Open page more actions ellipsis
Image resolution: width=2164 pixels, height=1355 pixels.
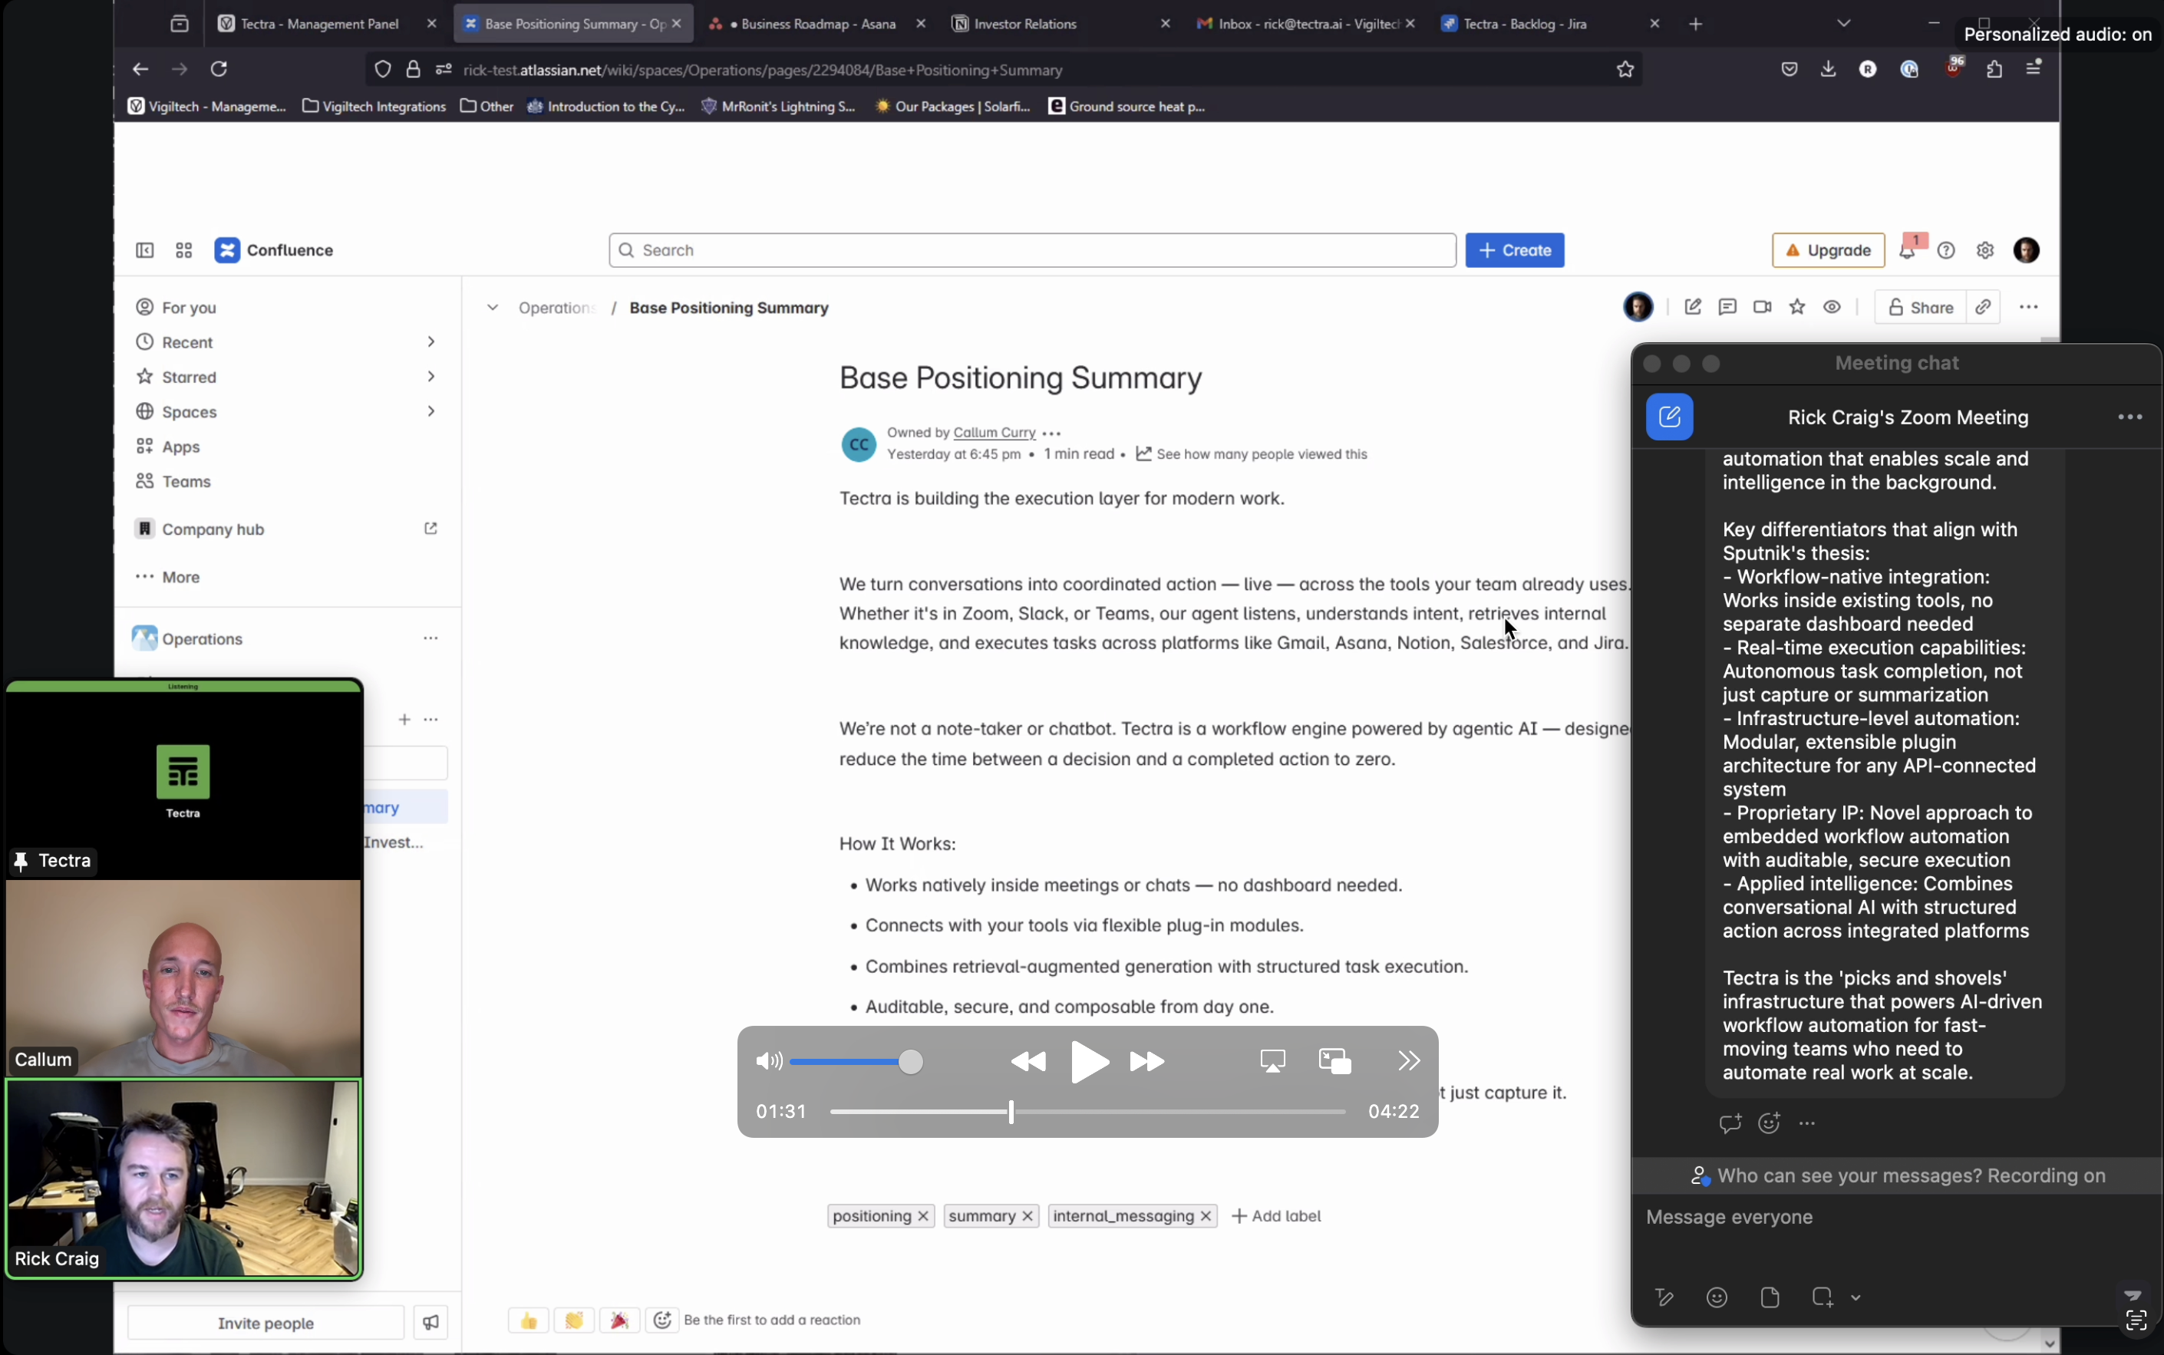(x=2028, y=308)
